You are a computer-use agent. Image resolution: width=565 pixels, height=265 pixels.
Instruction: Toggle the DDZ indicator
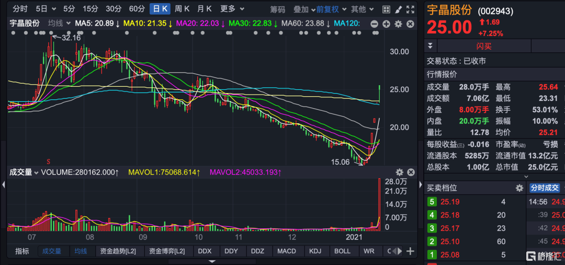[257, 251]
